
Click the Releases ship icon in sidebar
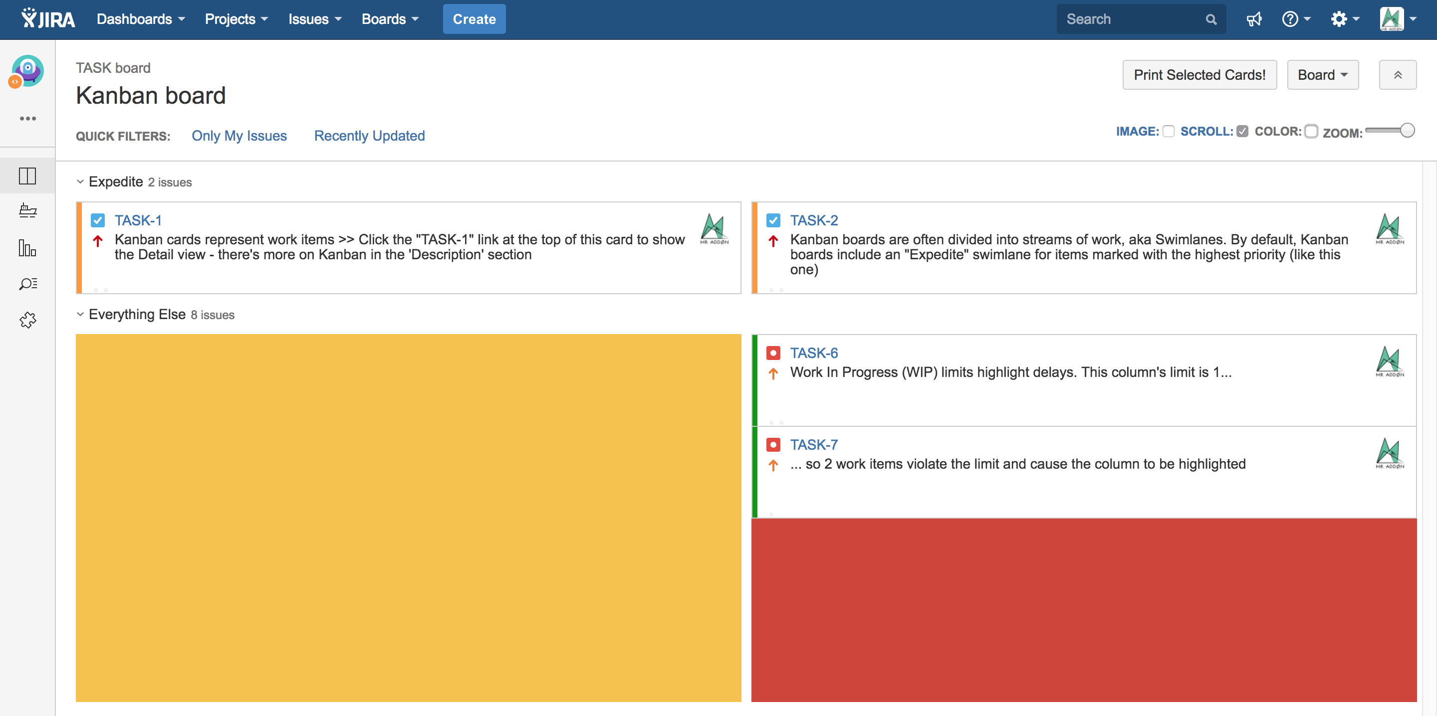coord(27,211)
